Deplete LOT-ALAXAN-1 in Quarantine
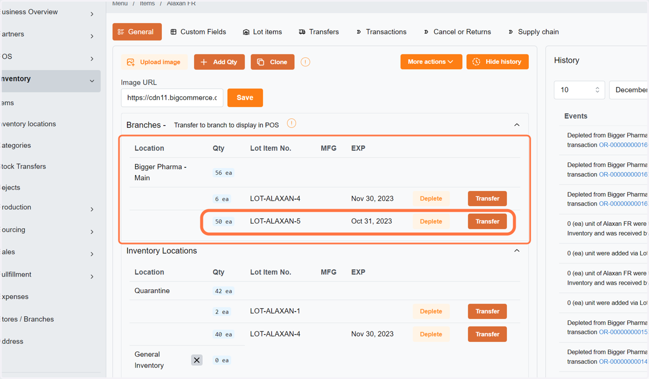The width and height of the screenshot is (649, 379). click(x=431, y=312)
